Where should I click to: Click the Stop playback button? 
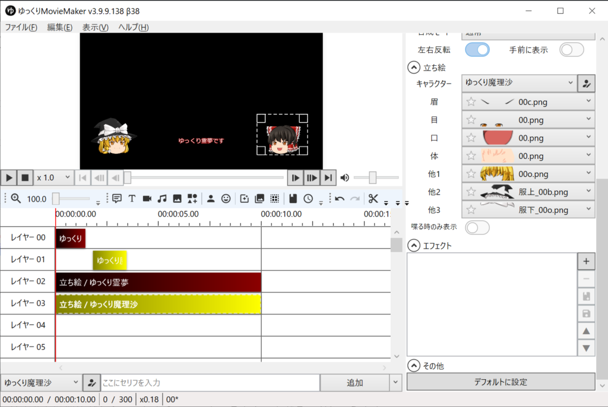pyautogui.click(x=25, y=178)
